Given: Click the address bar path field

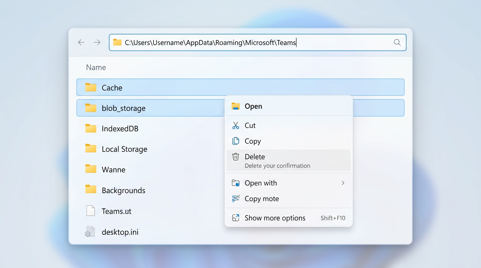Looking at the screenshot, I should point(258,42).
